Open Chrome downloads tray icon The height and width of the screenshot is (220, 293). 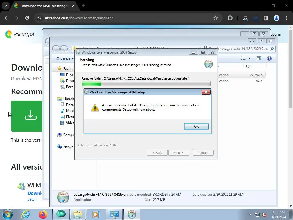(256, 18)
